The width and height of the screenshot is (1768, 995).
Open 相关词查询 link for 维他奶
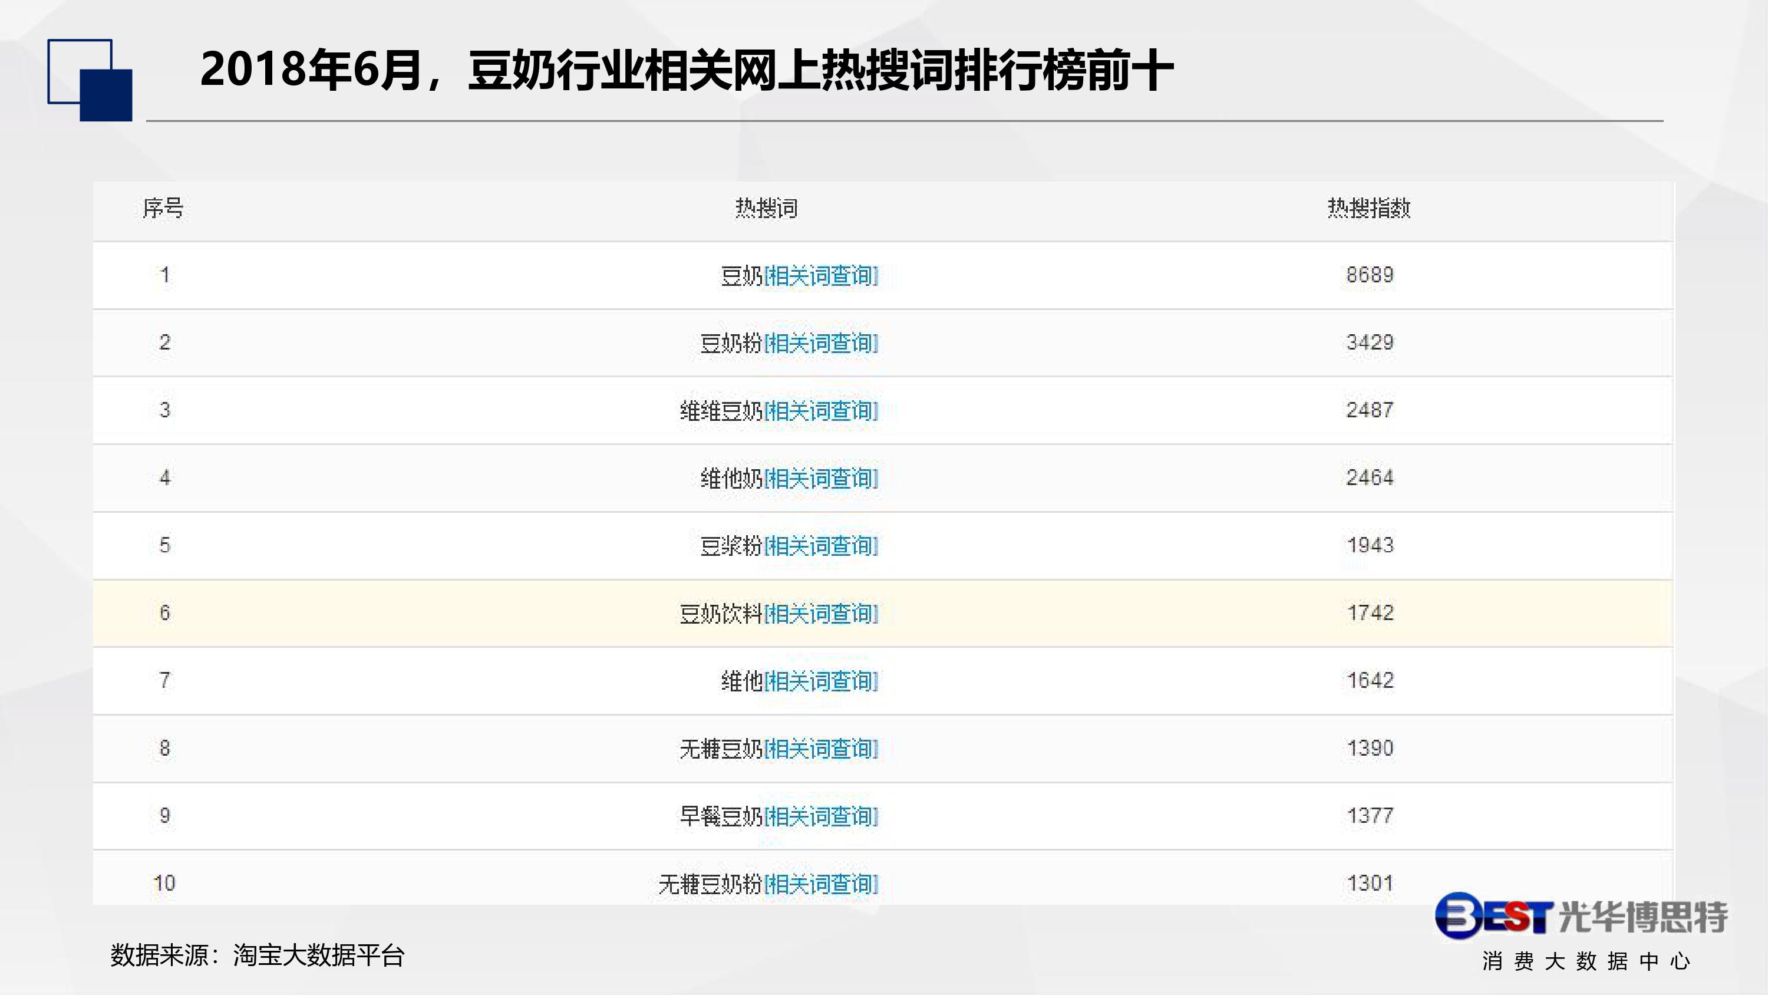pyautogui.click(x=821, y=478)
